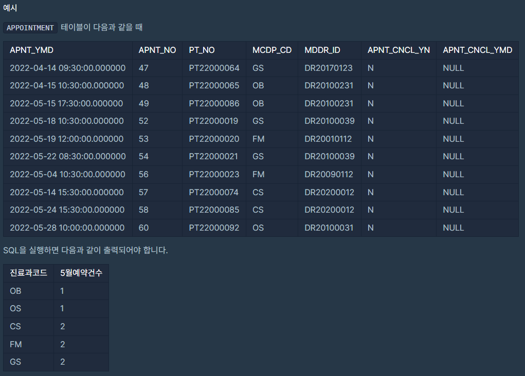The height and width of the screenshot is (376, 525).
Task: Select the 5월예약건수 result header
Action: coord(81,273)
